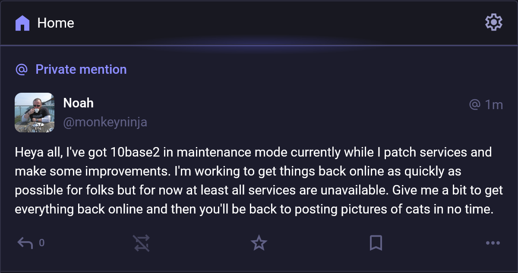Open the three-dot more menu
Viewport: 518px width, 273px height.
tap(493, 243)
